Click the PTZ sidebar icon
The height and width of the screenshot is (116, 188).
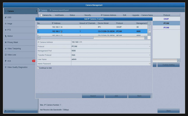coord(5,30)
